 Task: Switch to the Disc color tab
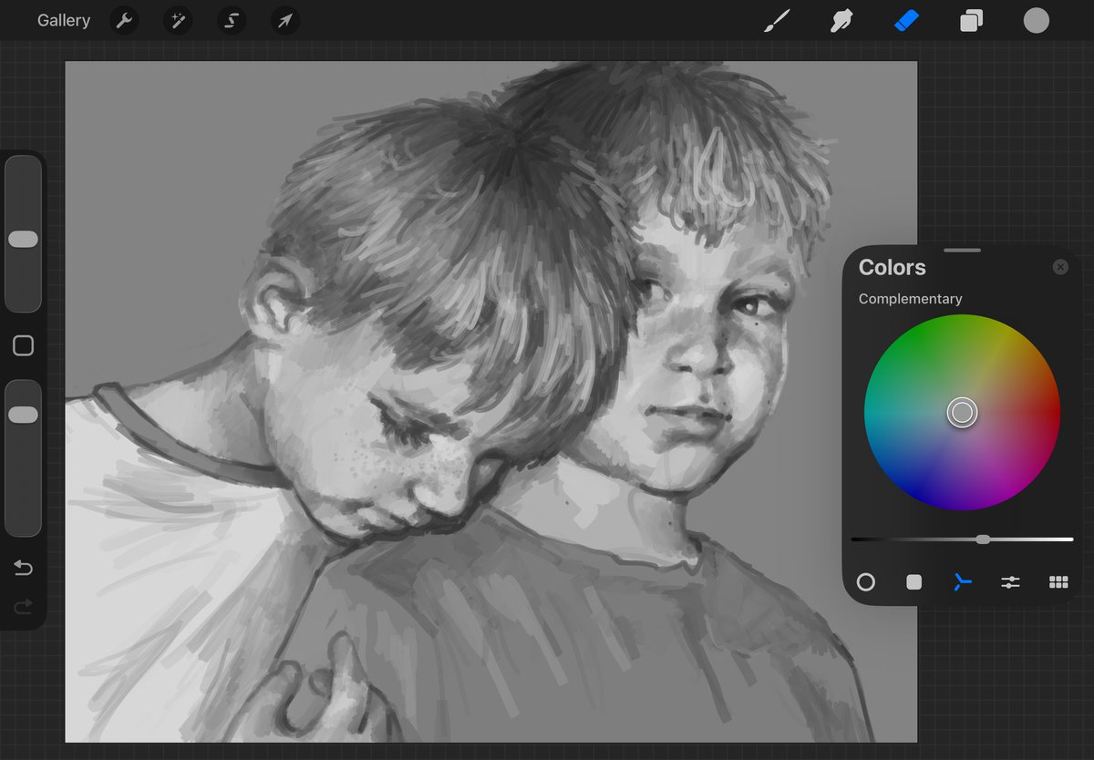tap(866, 581)
